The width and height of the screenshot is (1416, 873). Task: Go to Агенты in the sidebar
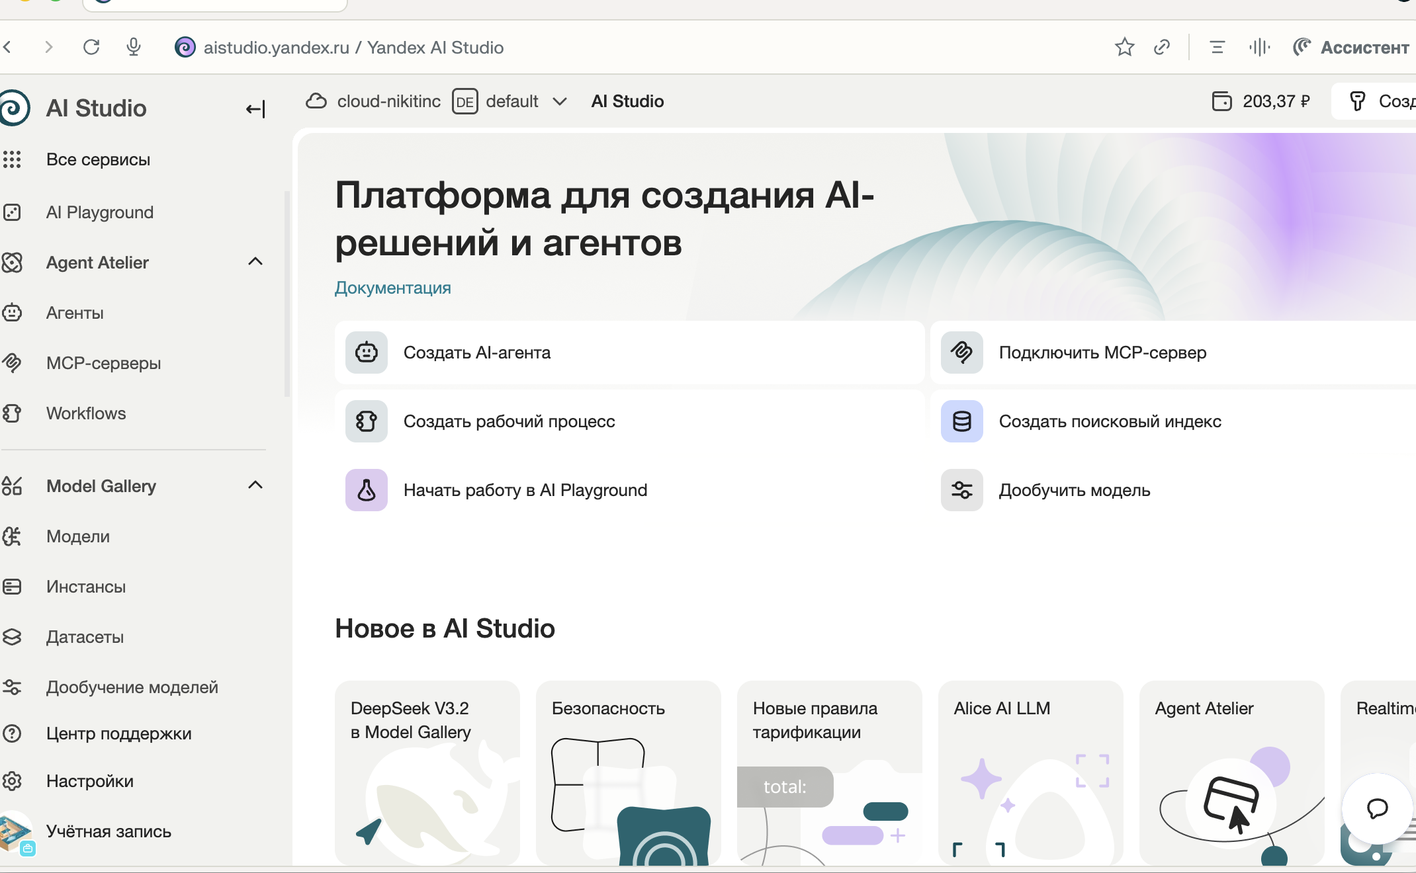pyautogui.click(x=75, y=313)
